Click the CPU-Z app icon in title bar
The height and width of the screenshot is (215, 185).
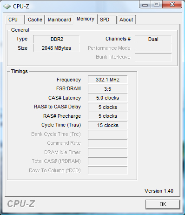click(x=7, y=6)
